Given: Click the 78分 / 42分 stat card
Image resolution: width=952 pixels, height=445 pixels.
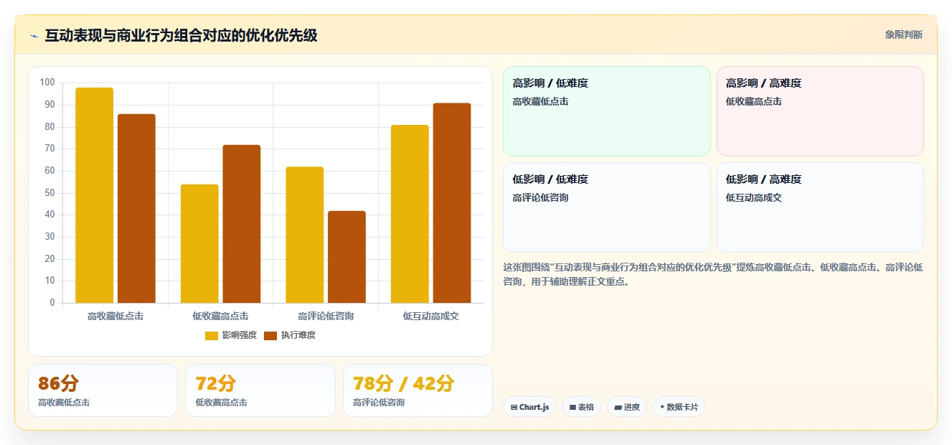Looking at the screenshot, I should pos(418,390).
